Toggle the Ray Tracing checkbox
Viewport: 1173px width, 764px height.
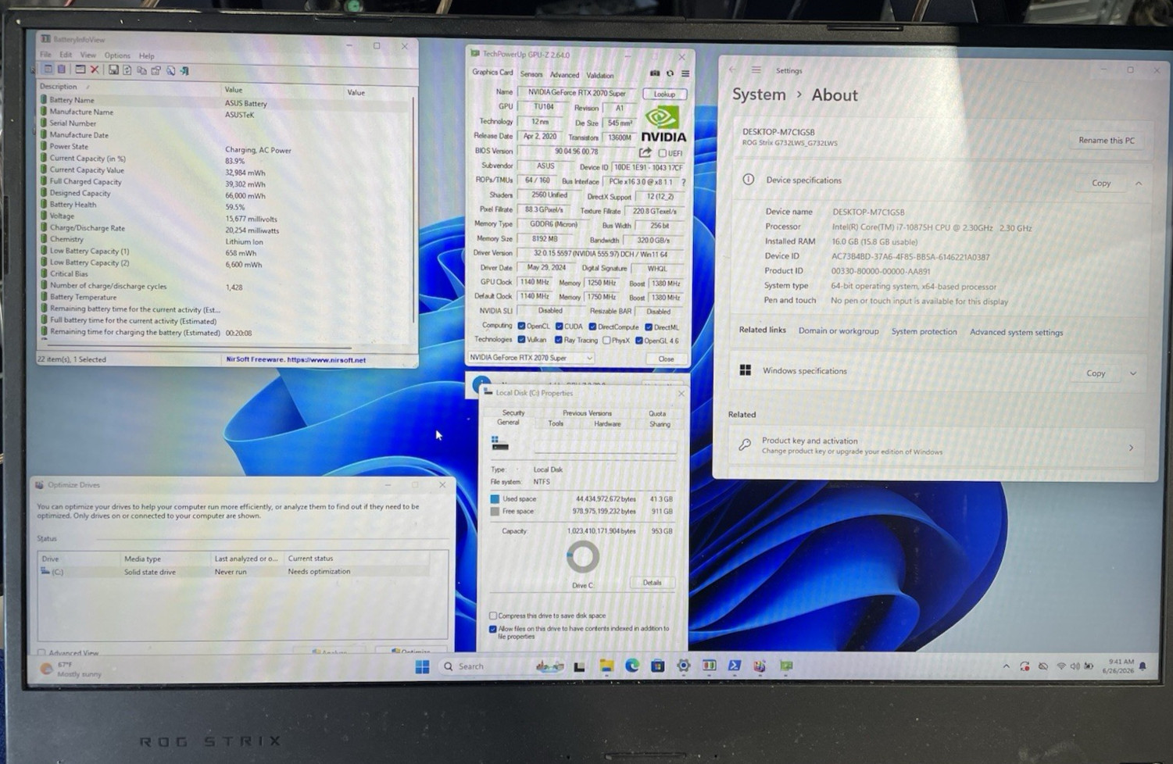pos(558,340)
